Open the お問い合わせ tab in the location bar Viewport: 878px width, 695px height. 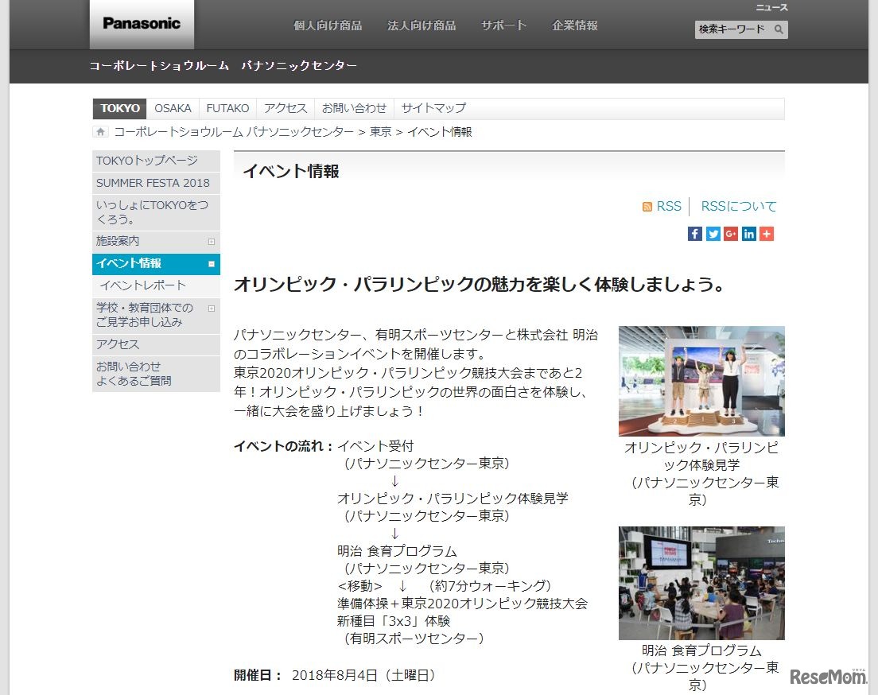355,108
